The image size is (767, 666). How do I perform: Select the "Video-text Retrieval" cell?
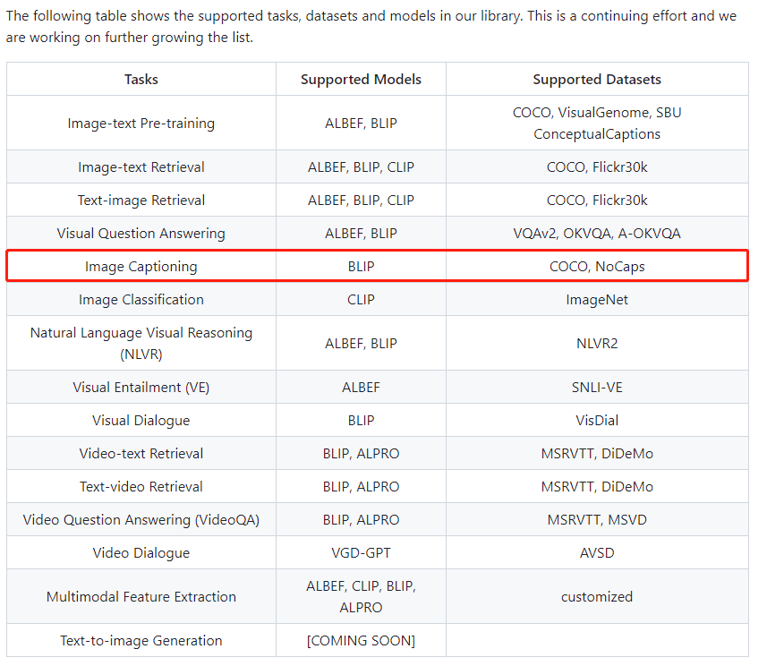[x=141, y=454]
